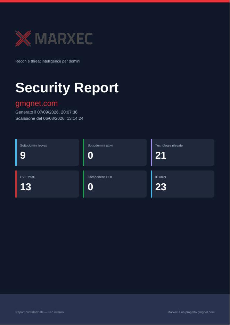The width and height of the screenshot is (230, 325).
Task: Select the 'Tecnologie rilevate' label
Action: coord(169,145)
